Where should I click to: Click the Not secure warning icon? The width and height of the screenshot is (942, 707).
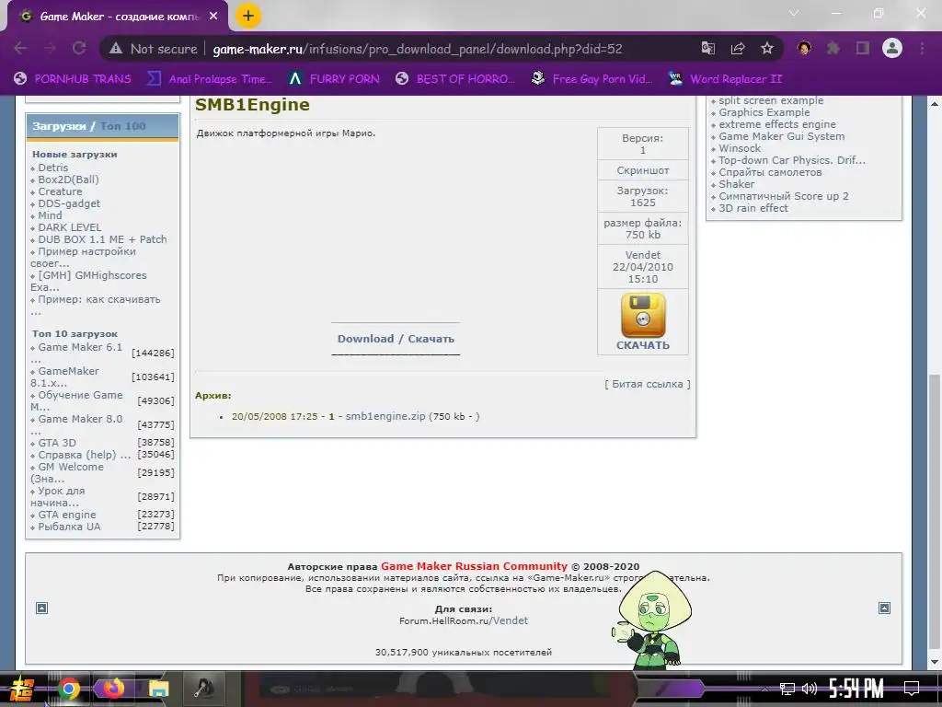point(116,49)
